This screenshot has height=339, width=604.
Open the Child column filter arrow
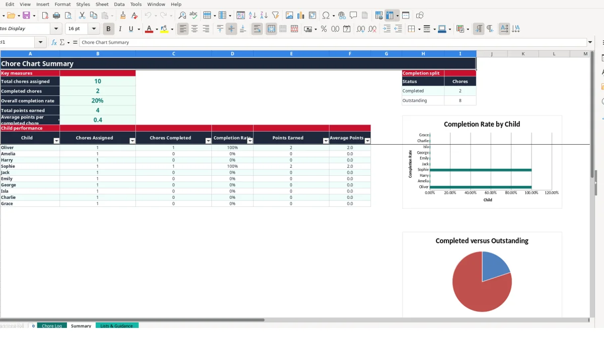pyautogui.click(x=56, y=141)
